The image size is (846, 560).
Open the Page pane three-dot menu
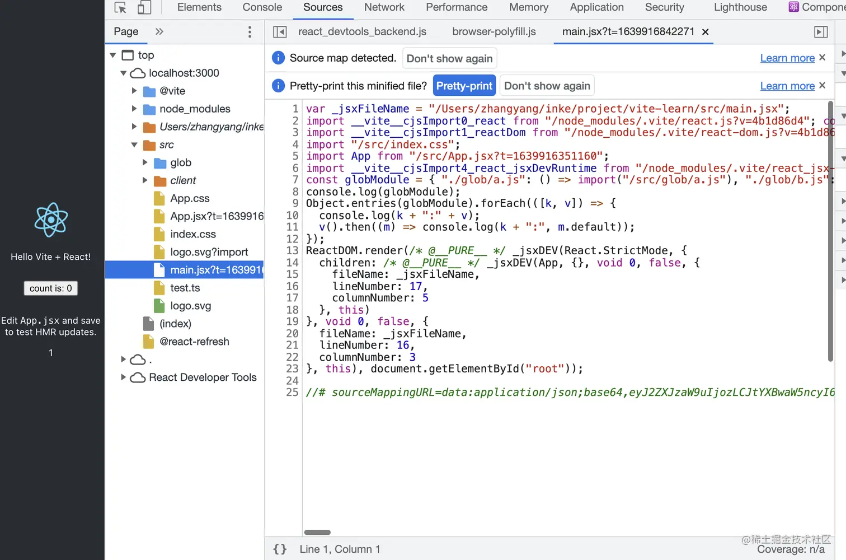click(x=250, y=32)
